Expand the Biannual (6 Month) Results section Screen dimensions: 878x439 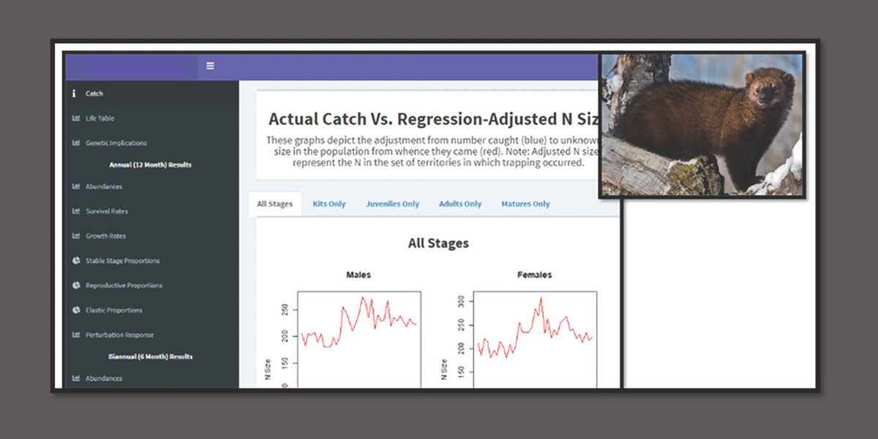[152, 356]
